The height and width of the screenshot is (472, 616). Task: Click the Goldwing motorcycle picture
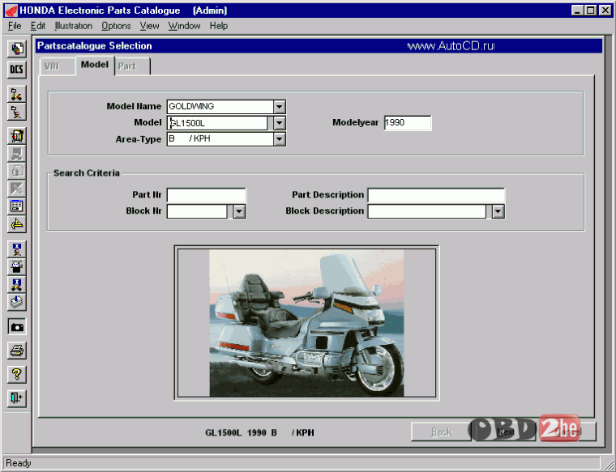tap(306, 323)
